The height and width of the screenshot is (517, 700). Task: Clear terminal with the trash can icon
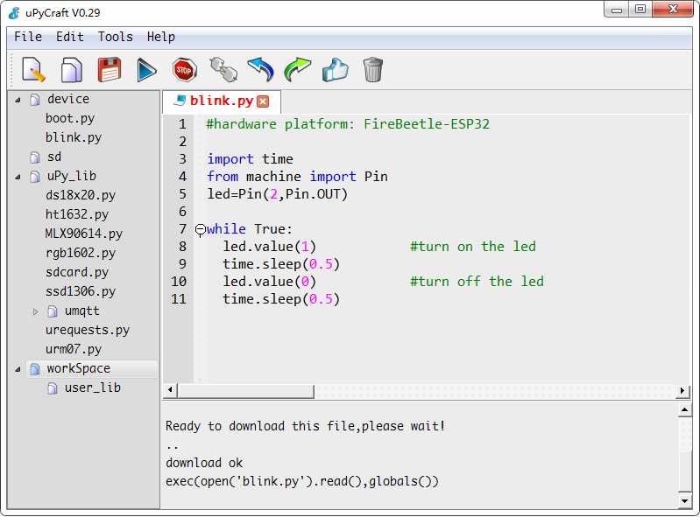tap(372, 70)
